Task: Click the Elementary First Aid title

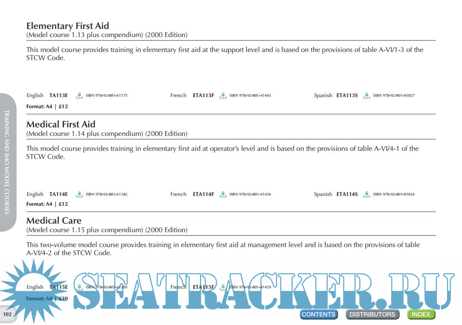Action: coord(67,26)
